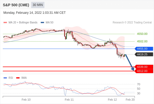Click the Feb 12 date axis label
This screenshot has height=104, width=154.
pos(112,100)
